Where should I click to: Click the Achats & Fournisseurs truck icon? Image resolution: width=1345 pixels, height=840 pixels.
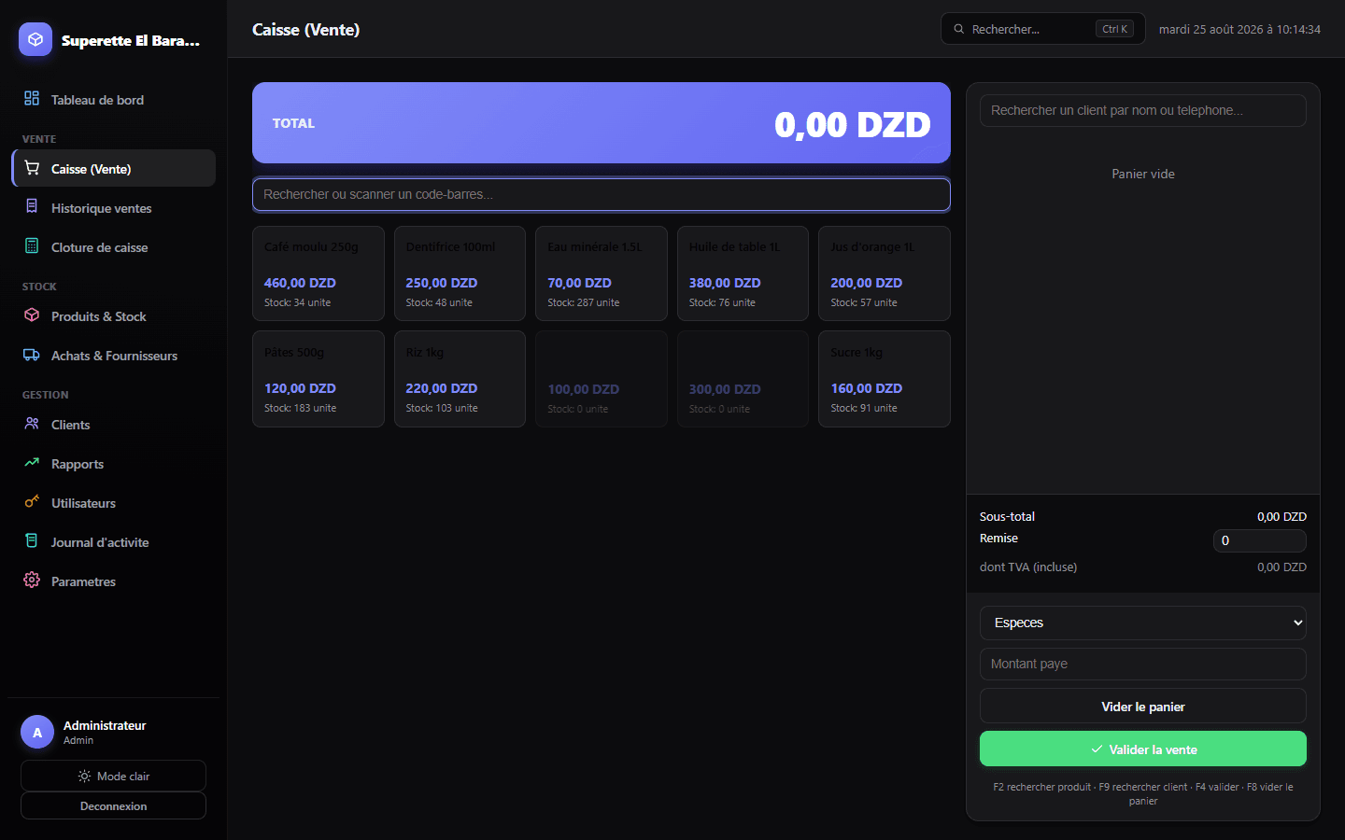point(32,354)
